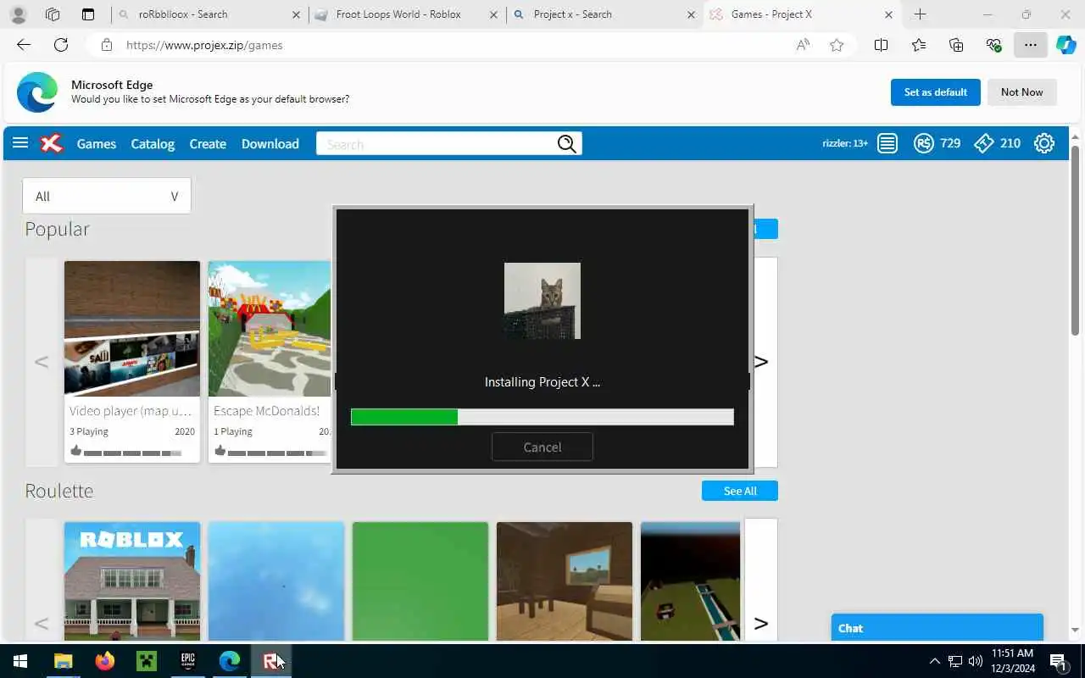
Task: Click the address bar URL
Action: (204, 45)
